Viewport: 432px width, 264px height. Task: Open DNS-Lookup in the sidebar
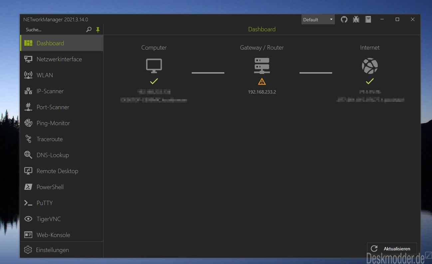pyautogui.click(x=62, y=155)
